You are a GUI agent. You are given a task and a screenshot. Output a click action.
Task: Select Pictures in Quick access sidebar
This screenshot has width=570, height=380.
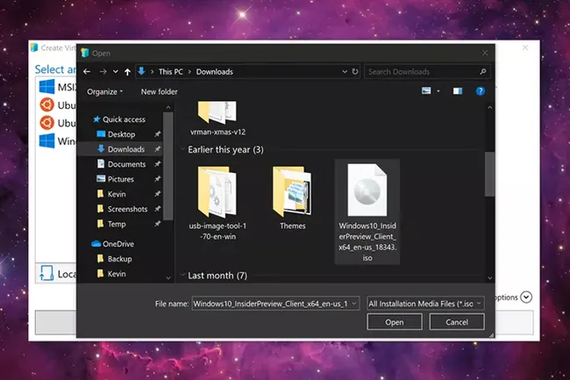point(121,179)
